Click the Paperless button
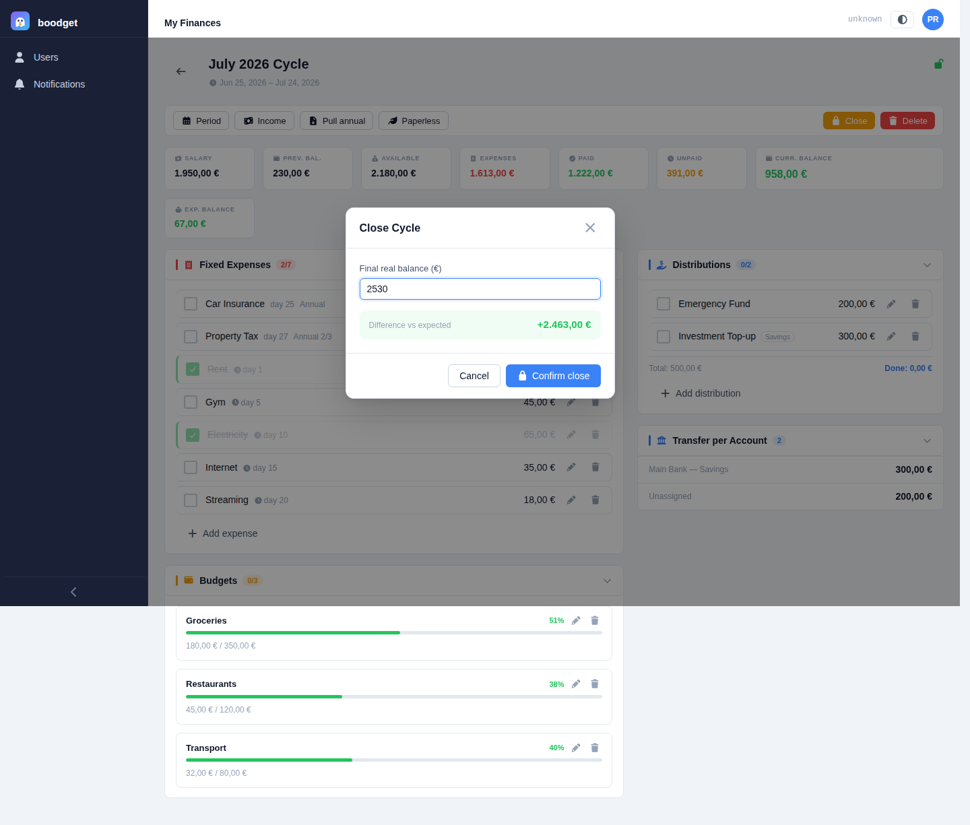970x825 pixels. coord(414,121)
